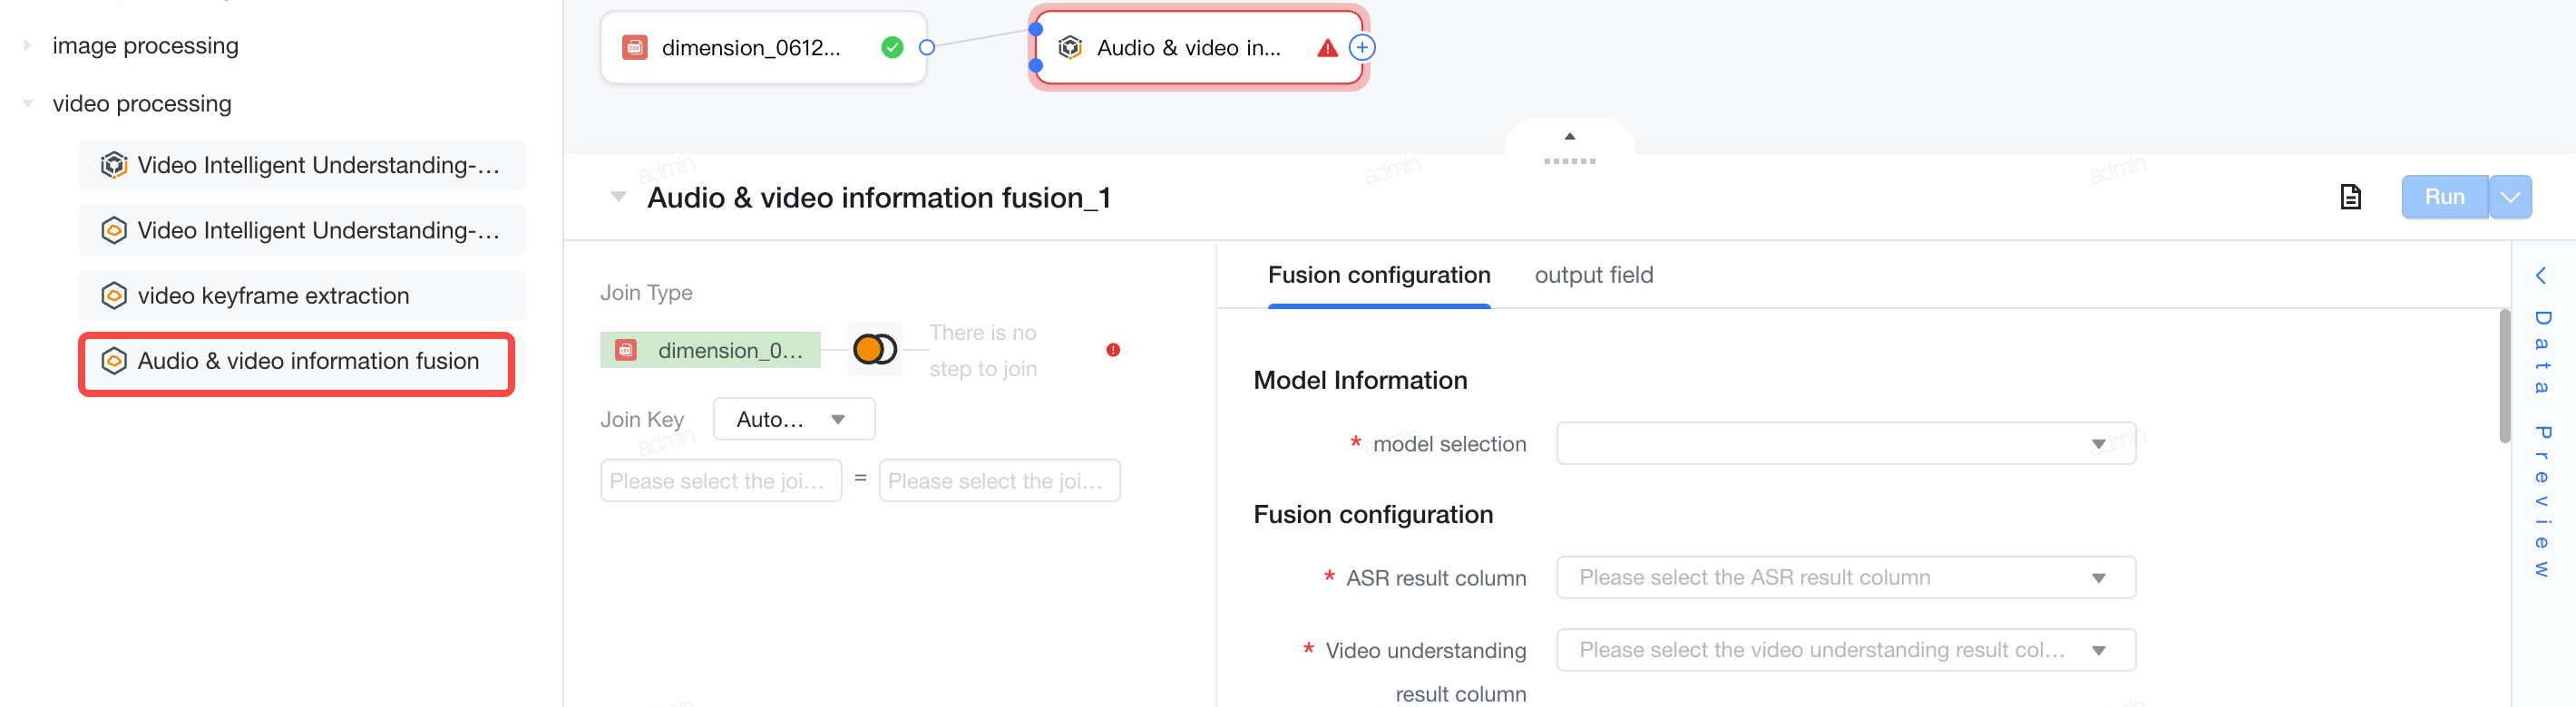Open the Run options arrow
2576x707 pixels.
click(2510, 197)
